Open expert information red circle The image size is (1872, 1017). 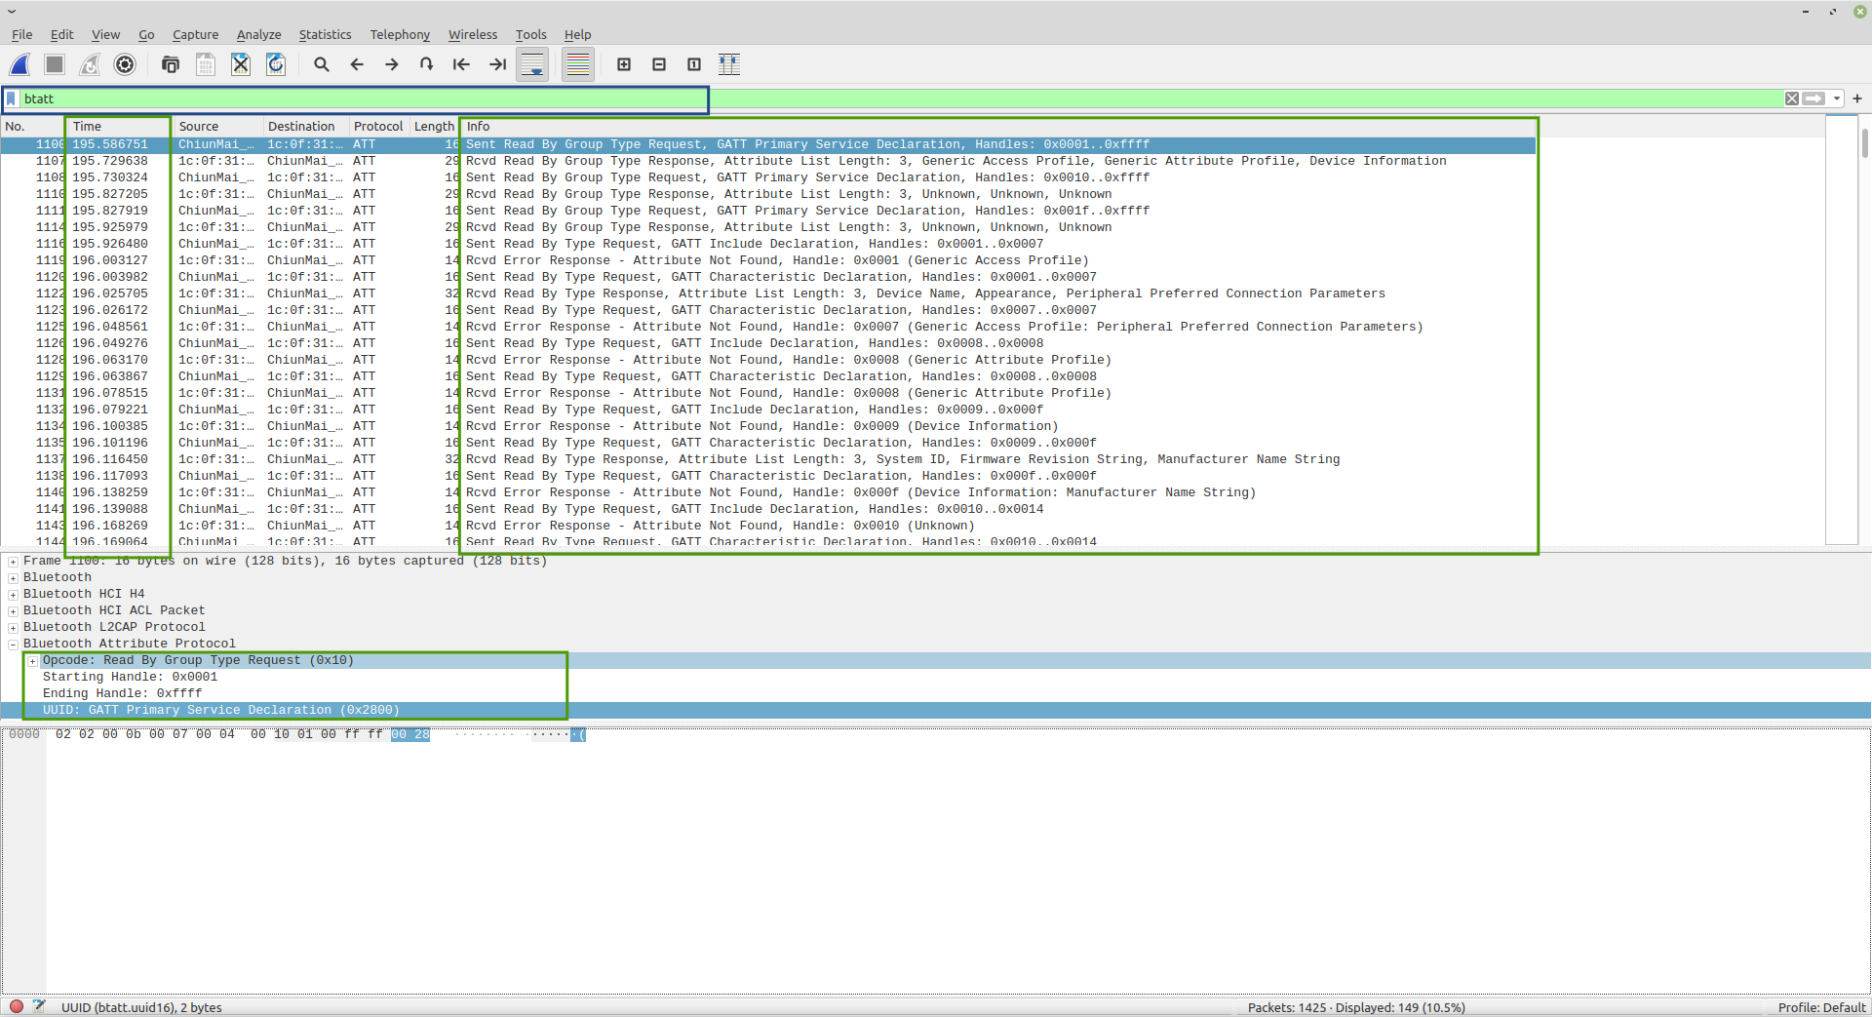(x=17, y=1006)
